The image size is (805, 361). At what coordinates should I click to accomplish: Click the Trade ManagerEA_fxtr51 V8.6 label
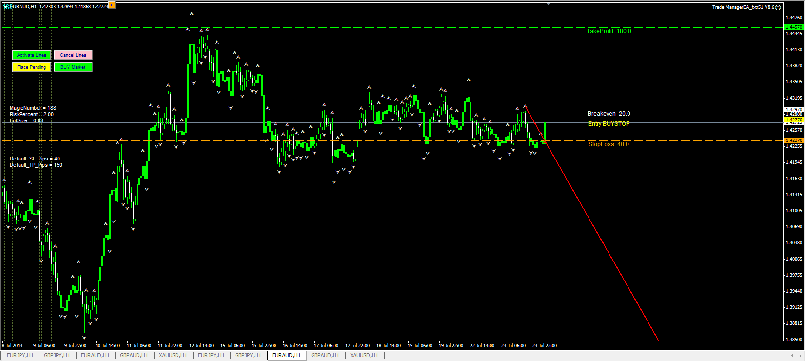743,7
